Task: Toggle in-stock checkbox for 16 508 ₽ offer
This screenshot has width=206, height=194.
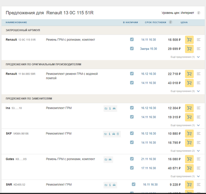Action: (x=132, y=39)
